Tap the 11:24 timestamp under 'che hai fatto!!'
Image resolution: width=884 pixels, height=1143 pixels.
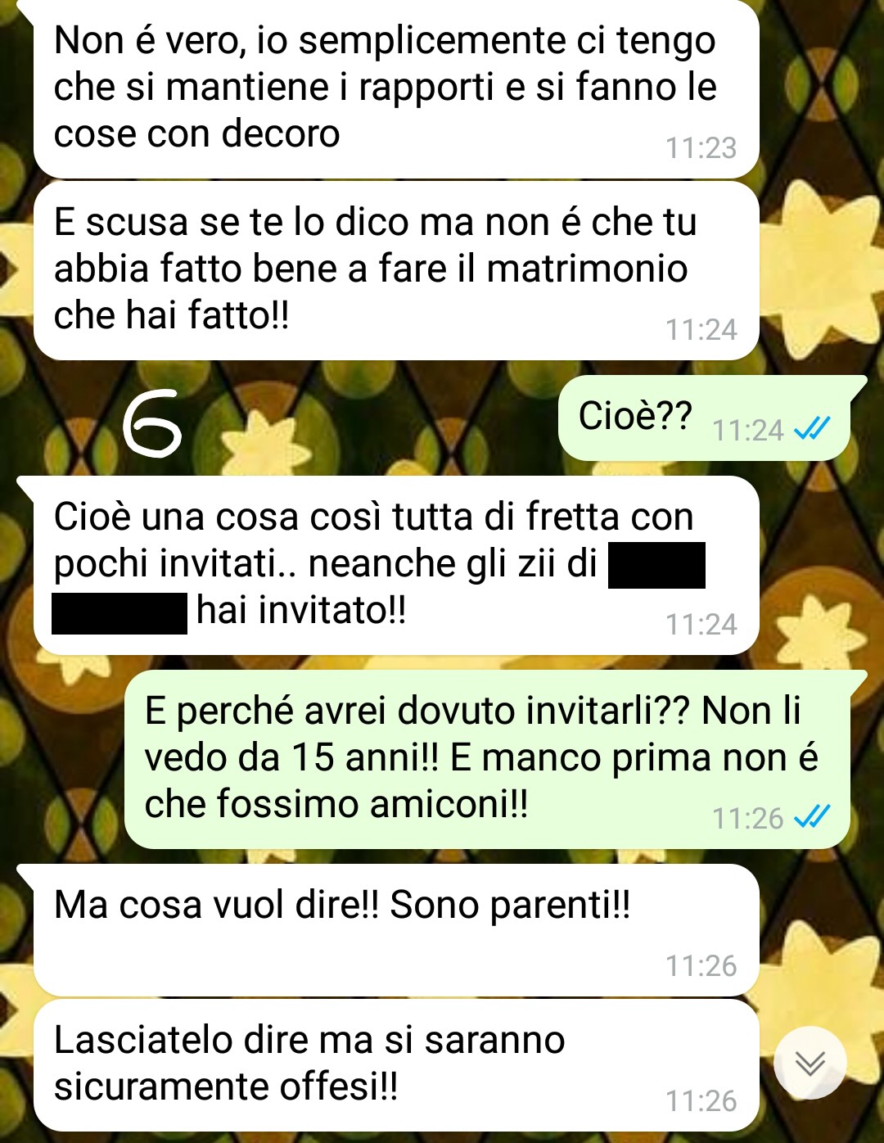tap(701, 330)
